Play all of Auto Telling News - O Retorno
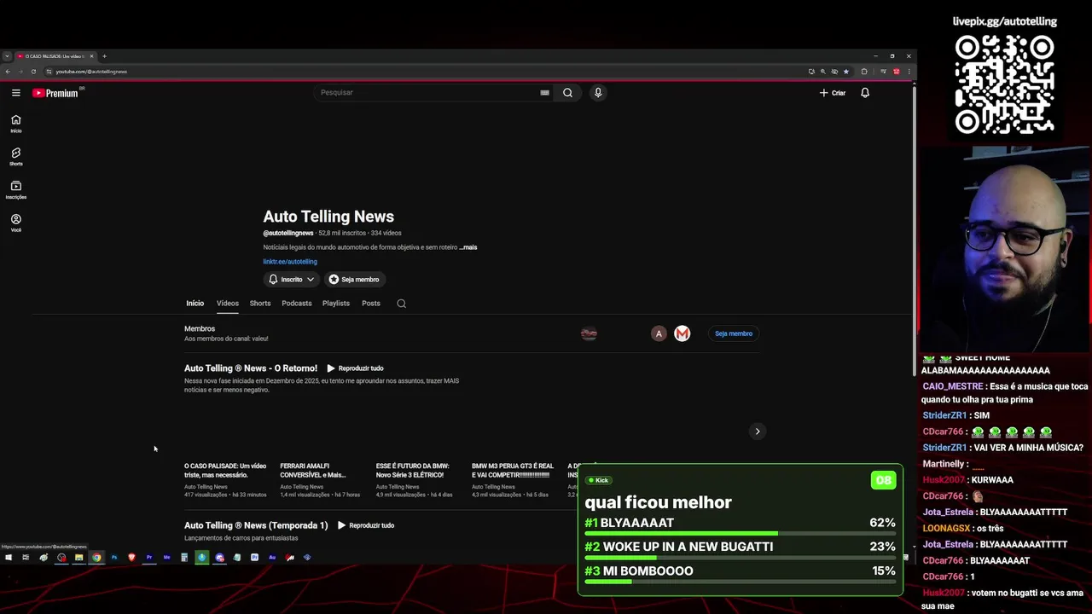This screenshot has height=614, width=1092. pyautogui.click(x=355, y=368)
